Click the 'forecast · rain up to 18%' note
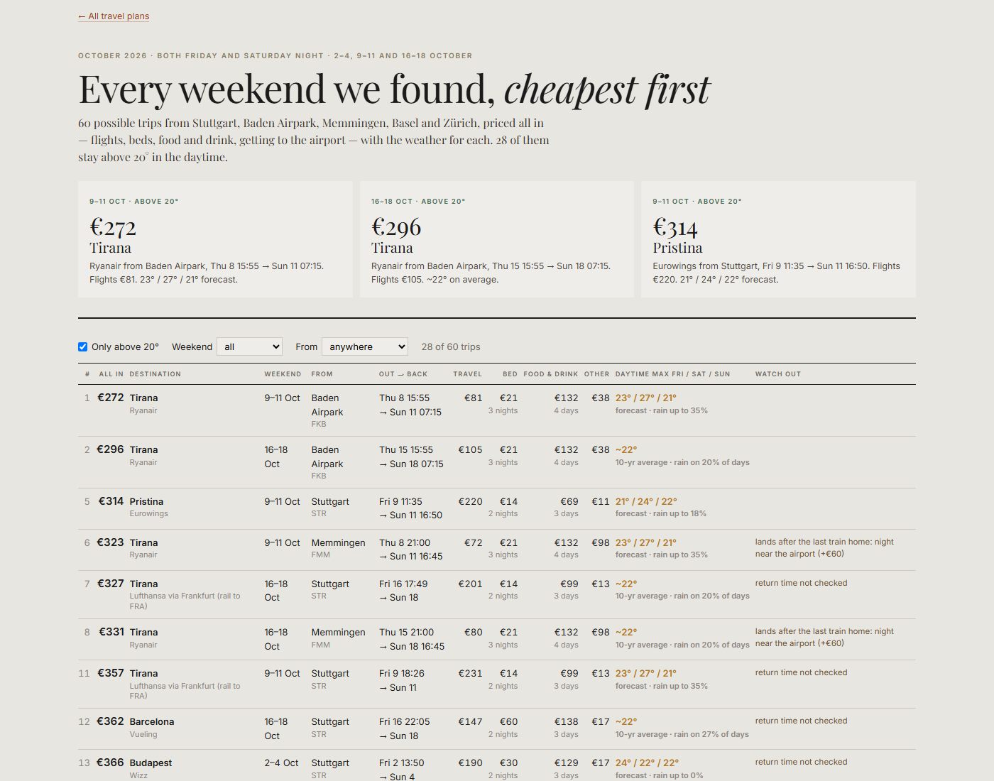The width and height of the screenshot is (994, 781). 661,513
